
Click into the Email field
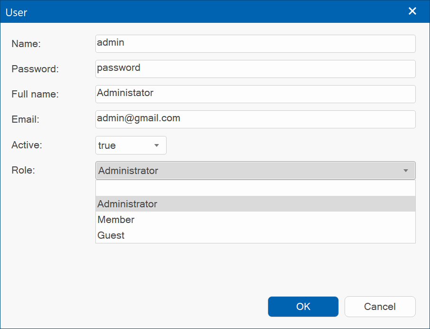pyautogui.click(x=255, y=119)
